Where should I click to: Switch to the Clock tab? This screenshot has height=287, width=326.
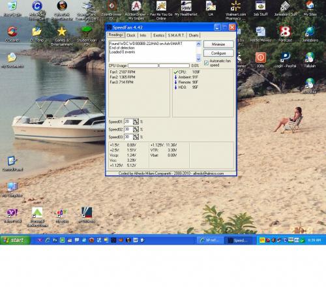pos(131,35)
